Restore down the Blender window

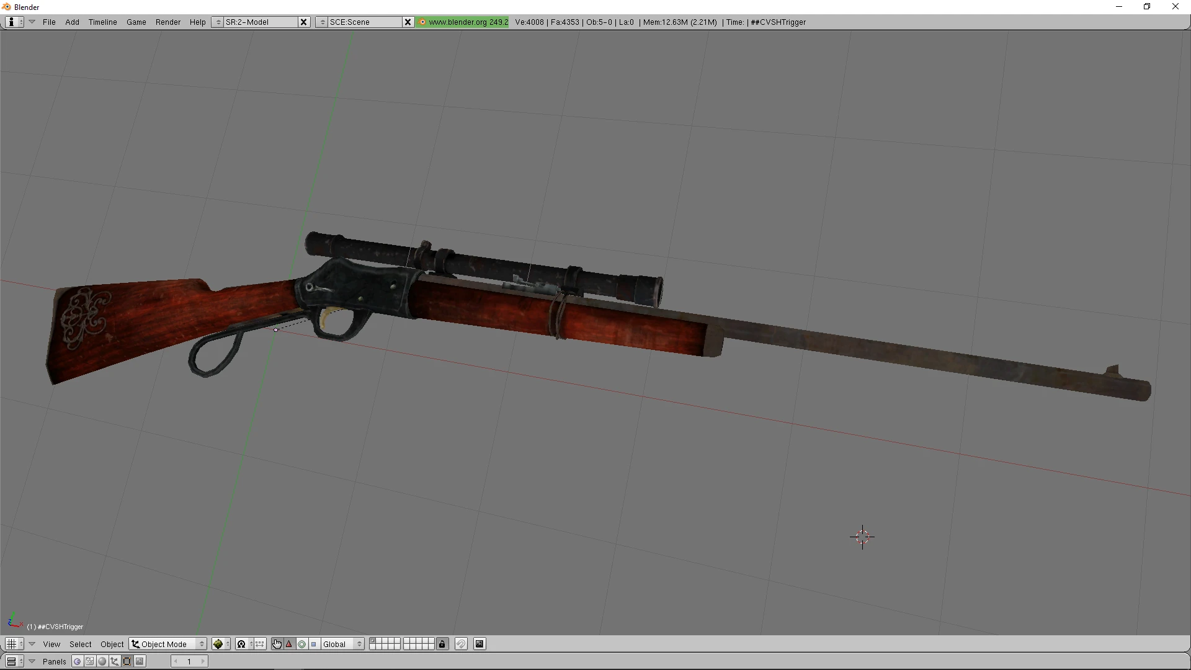point(1147,7)
